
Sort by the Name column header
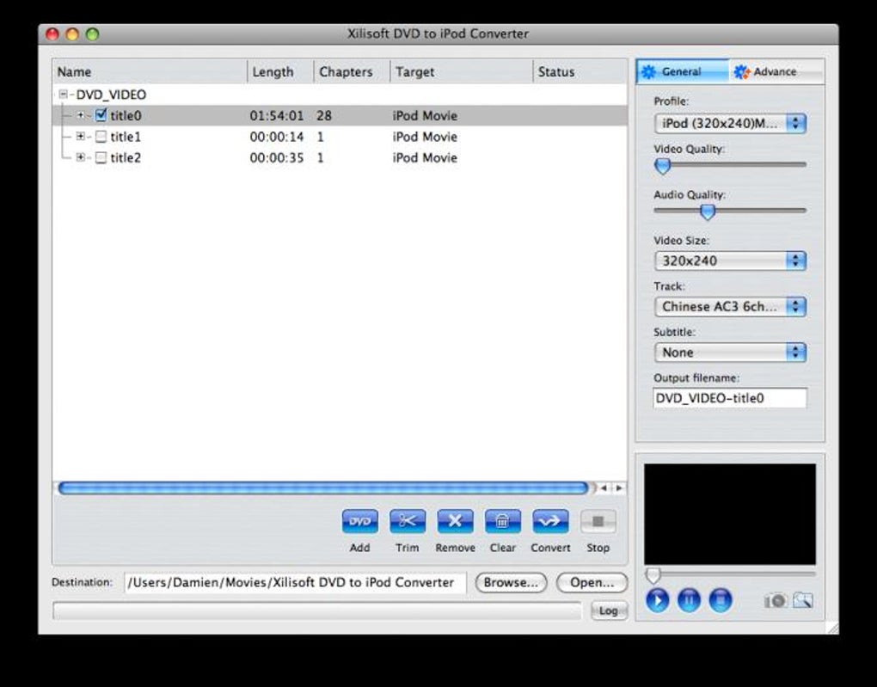(x=150, y=71)
